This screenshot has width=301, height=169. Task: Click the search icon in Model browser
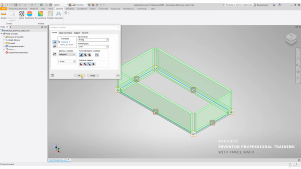click(42, 27)
